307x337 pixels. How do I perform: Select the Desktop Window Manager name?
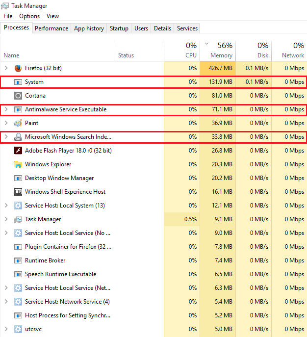coord(59,178)
